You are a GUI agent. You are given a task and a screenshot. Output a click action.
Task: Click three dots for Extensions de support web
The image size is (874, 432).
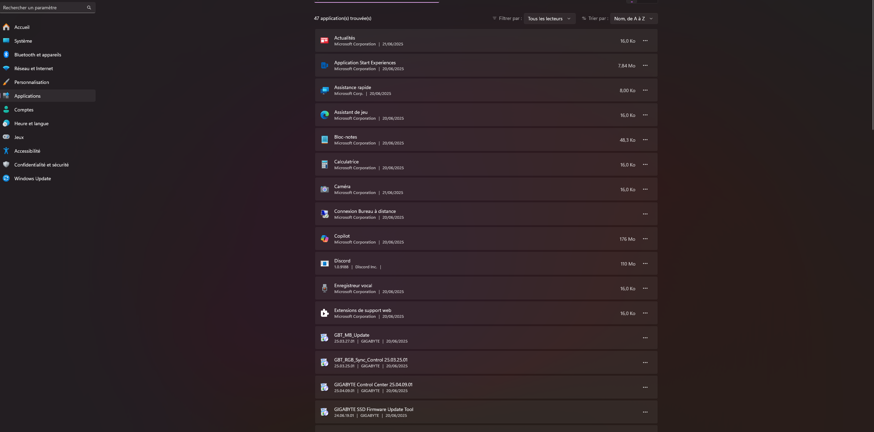tap(645, 313)
